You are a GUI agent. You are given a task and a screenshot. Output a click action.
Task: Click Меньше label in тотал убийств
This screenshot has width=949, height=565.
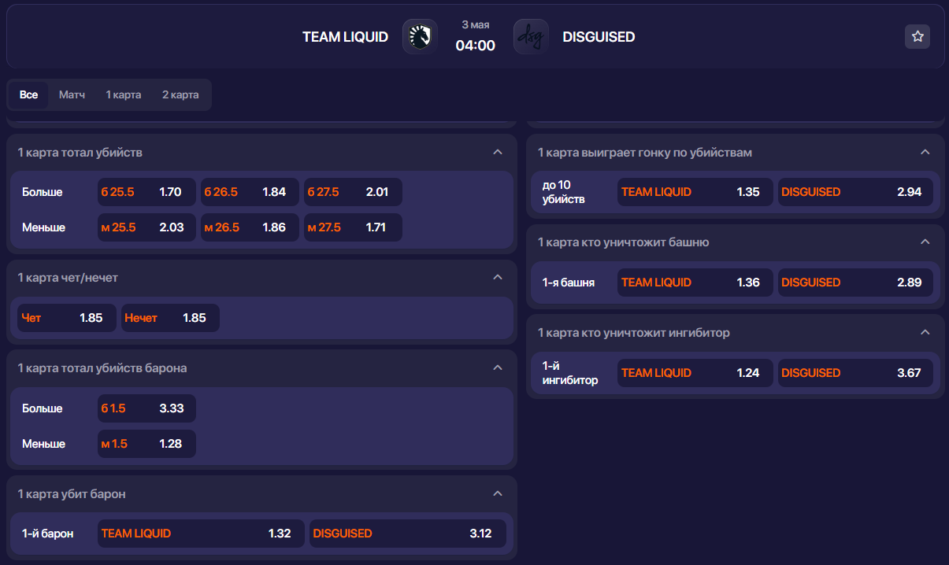(44, 227)
